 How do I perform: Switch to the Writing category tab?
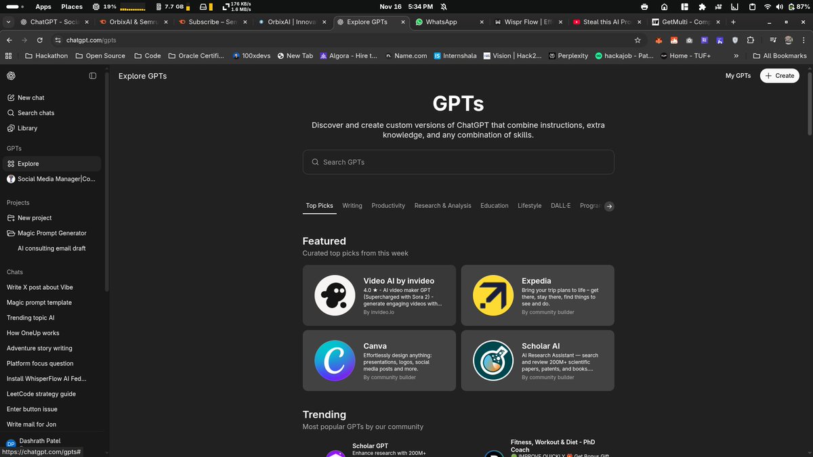click(x=352, y=205)
